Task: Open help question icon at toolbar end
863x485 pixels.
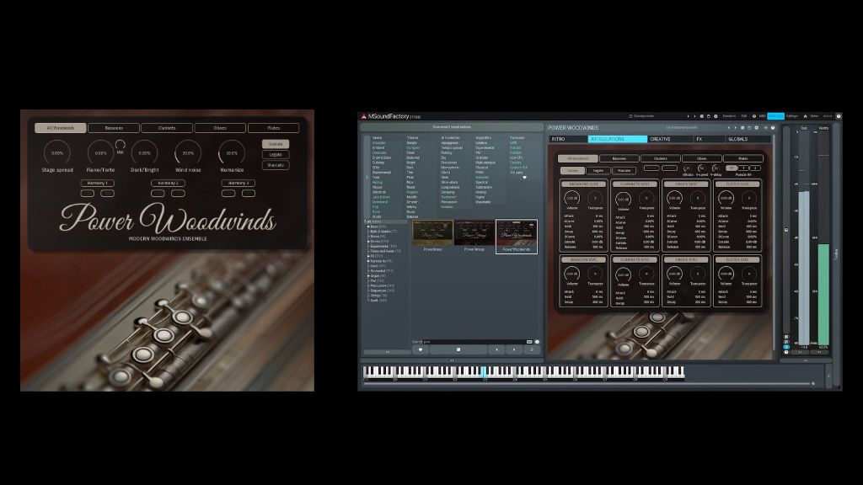Action: pos(839,116)
